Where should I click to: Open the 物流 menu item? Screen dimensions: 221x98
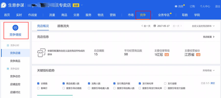100,15
